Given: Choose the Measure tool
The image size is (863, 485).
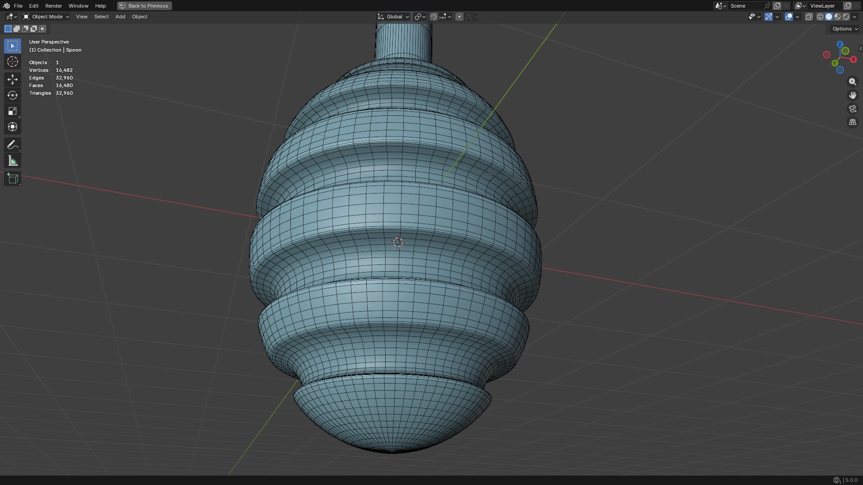Looking at the screenshot, I should point(13,161).
